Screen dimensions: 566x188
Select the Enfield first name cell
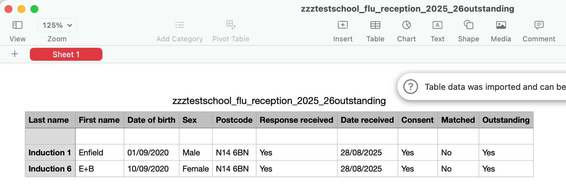[x=100, y=152]
